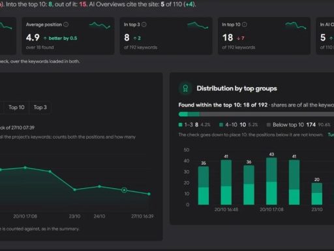Image resolution: width=334 pixels, height=251 pixels.
Task: Switch the chart to the Top 10 tab
Action: click(16, 107)
